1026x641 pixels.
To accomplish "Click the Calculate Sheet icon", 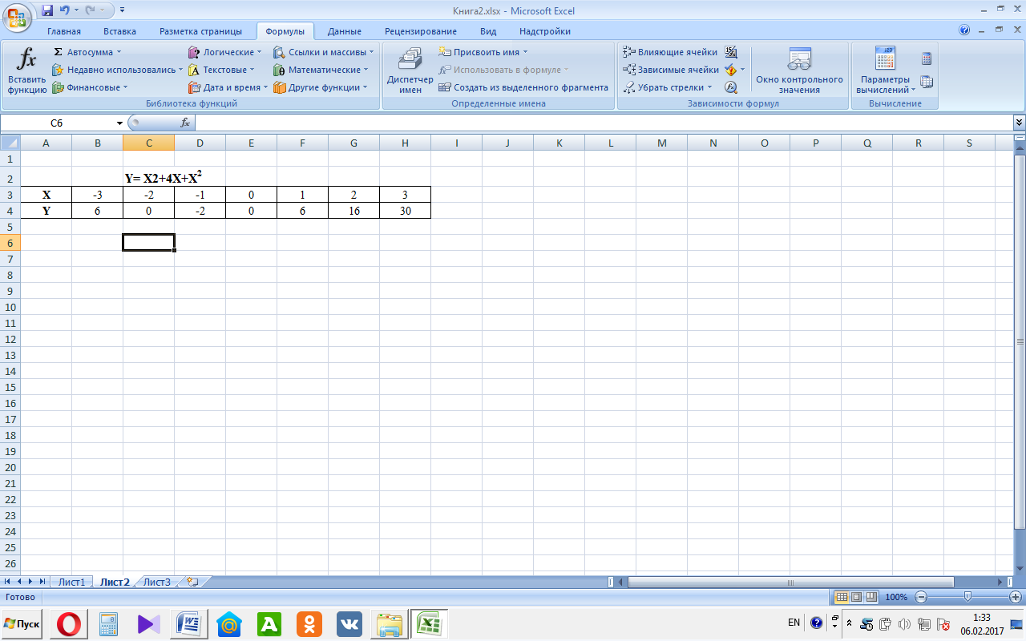I will (927, 82).
